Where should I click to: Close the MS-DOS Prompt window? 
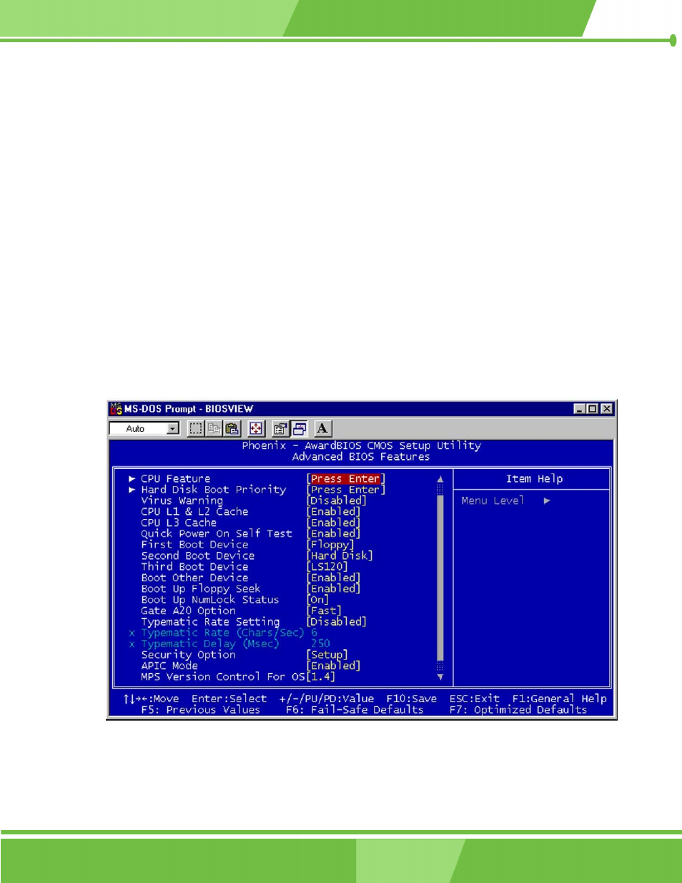pyautogui.click(x=606, y=409)
